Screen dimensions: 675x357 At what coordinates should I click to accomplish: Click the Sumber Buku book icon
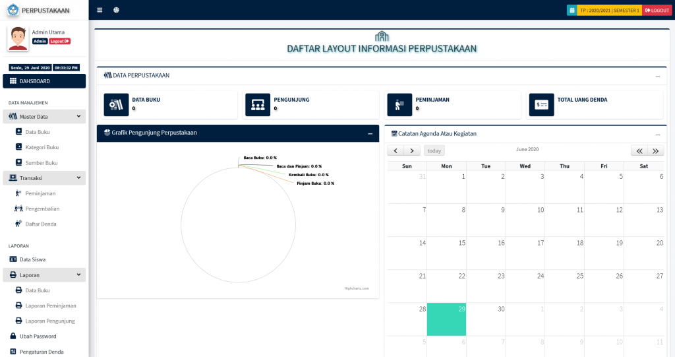[18, 162]
